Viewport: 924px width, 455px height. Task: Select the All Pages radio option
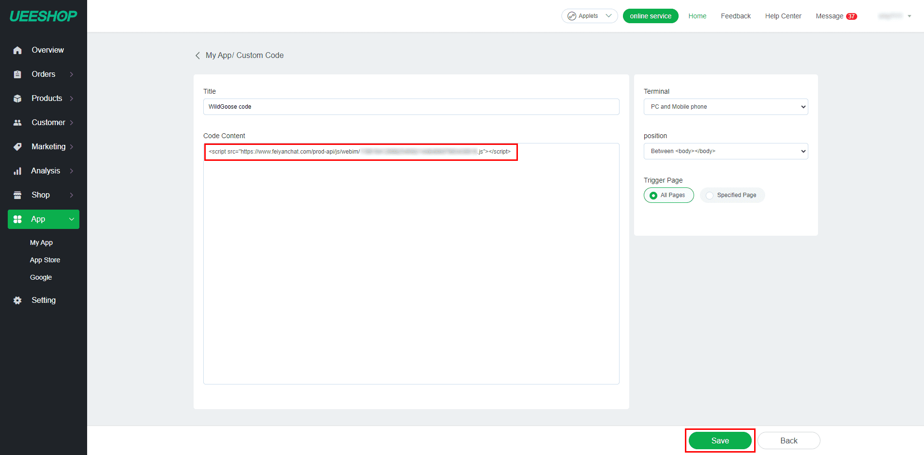pos(653,195)
